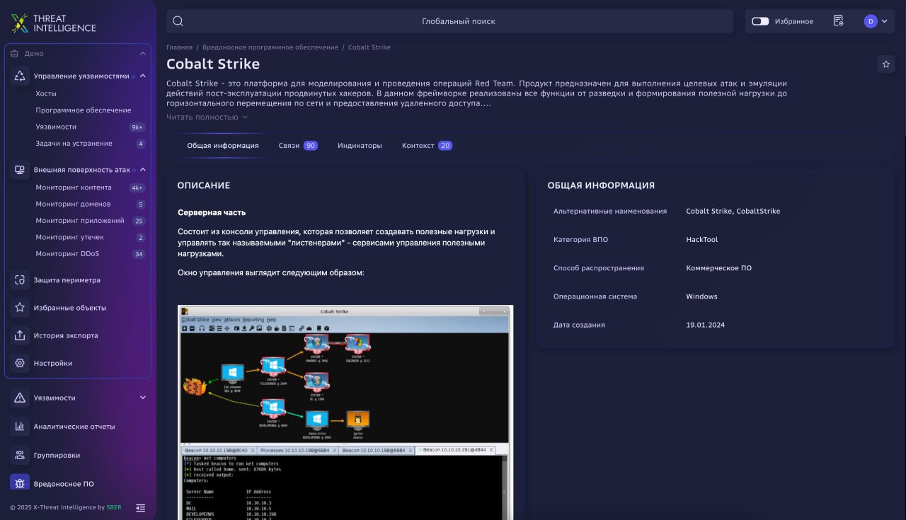Click the star icon next to Cobalt Strike title

[x=885, y=64]
